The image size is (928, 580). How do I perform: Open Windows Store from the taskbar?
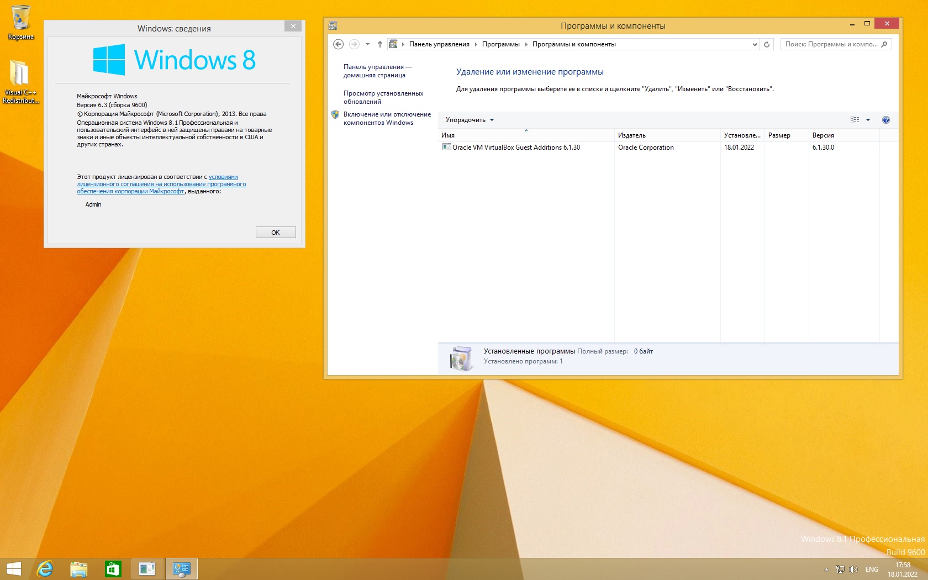coord(113,568)
